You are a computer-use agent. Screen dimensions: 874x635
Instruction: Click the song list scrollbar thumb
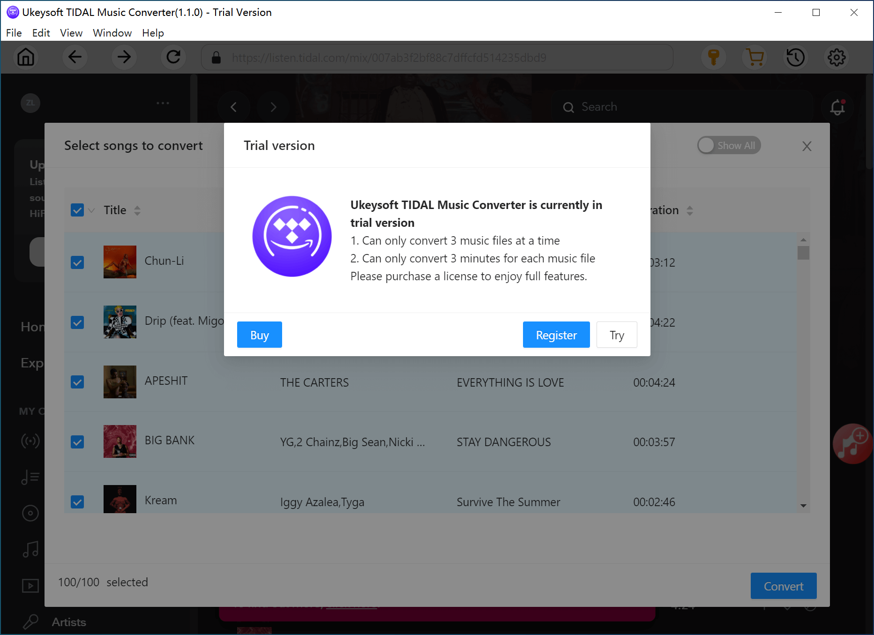[803, 253]
